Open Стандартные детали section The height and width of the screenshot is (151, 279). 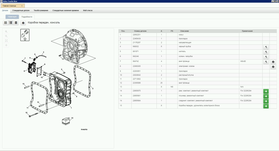[x=21, y=10]
